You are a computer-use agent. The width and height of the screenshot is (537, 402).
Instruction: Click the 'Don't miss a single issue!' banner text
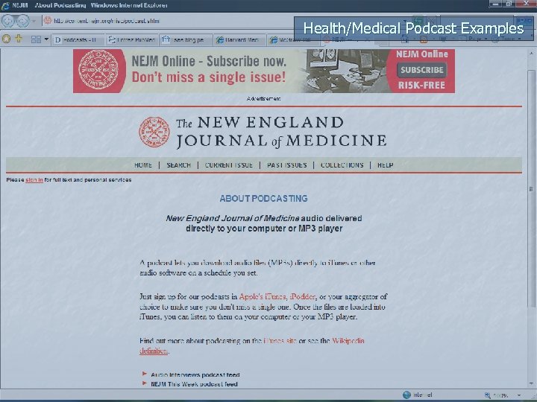(209, 77)
